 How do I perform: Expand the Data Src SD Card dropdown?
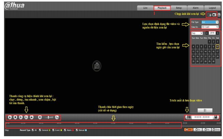210,27
